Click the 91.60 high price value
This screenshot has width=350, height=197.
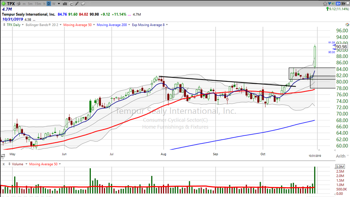coord(73,14)
